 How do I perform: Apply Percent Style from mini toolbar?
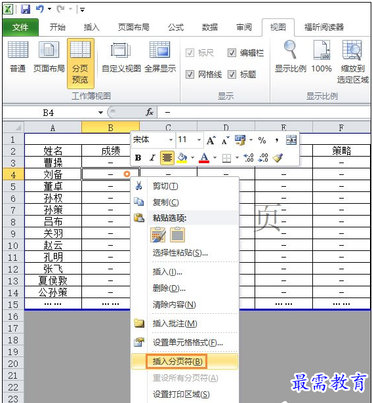(262, 140)
